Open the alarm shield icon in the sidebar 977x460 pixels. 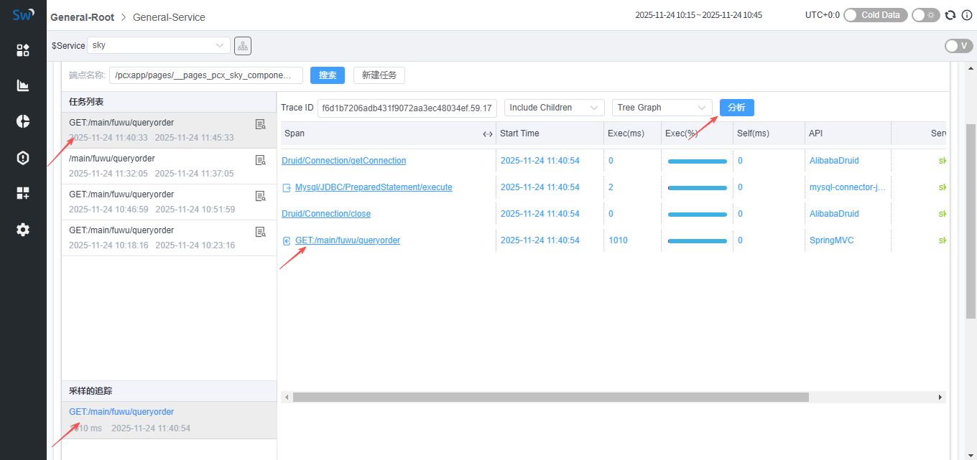click(x=23, y=158)
